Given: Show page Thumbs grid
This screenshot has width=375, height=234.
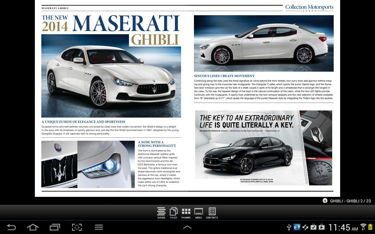Looking at the screenshot, I should click(x=186, y=213).
